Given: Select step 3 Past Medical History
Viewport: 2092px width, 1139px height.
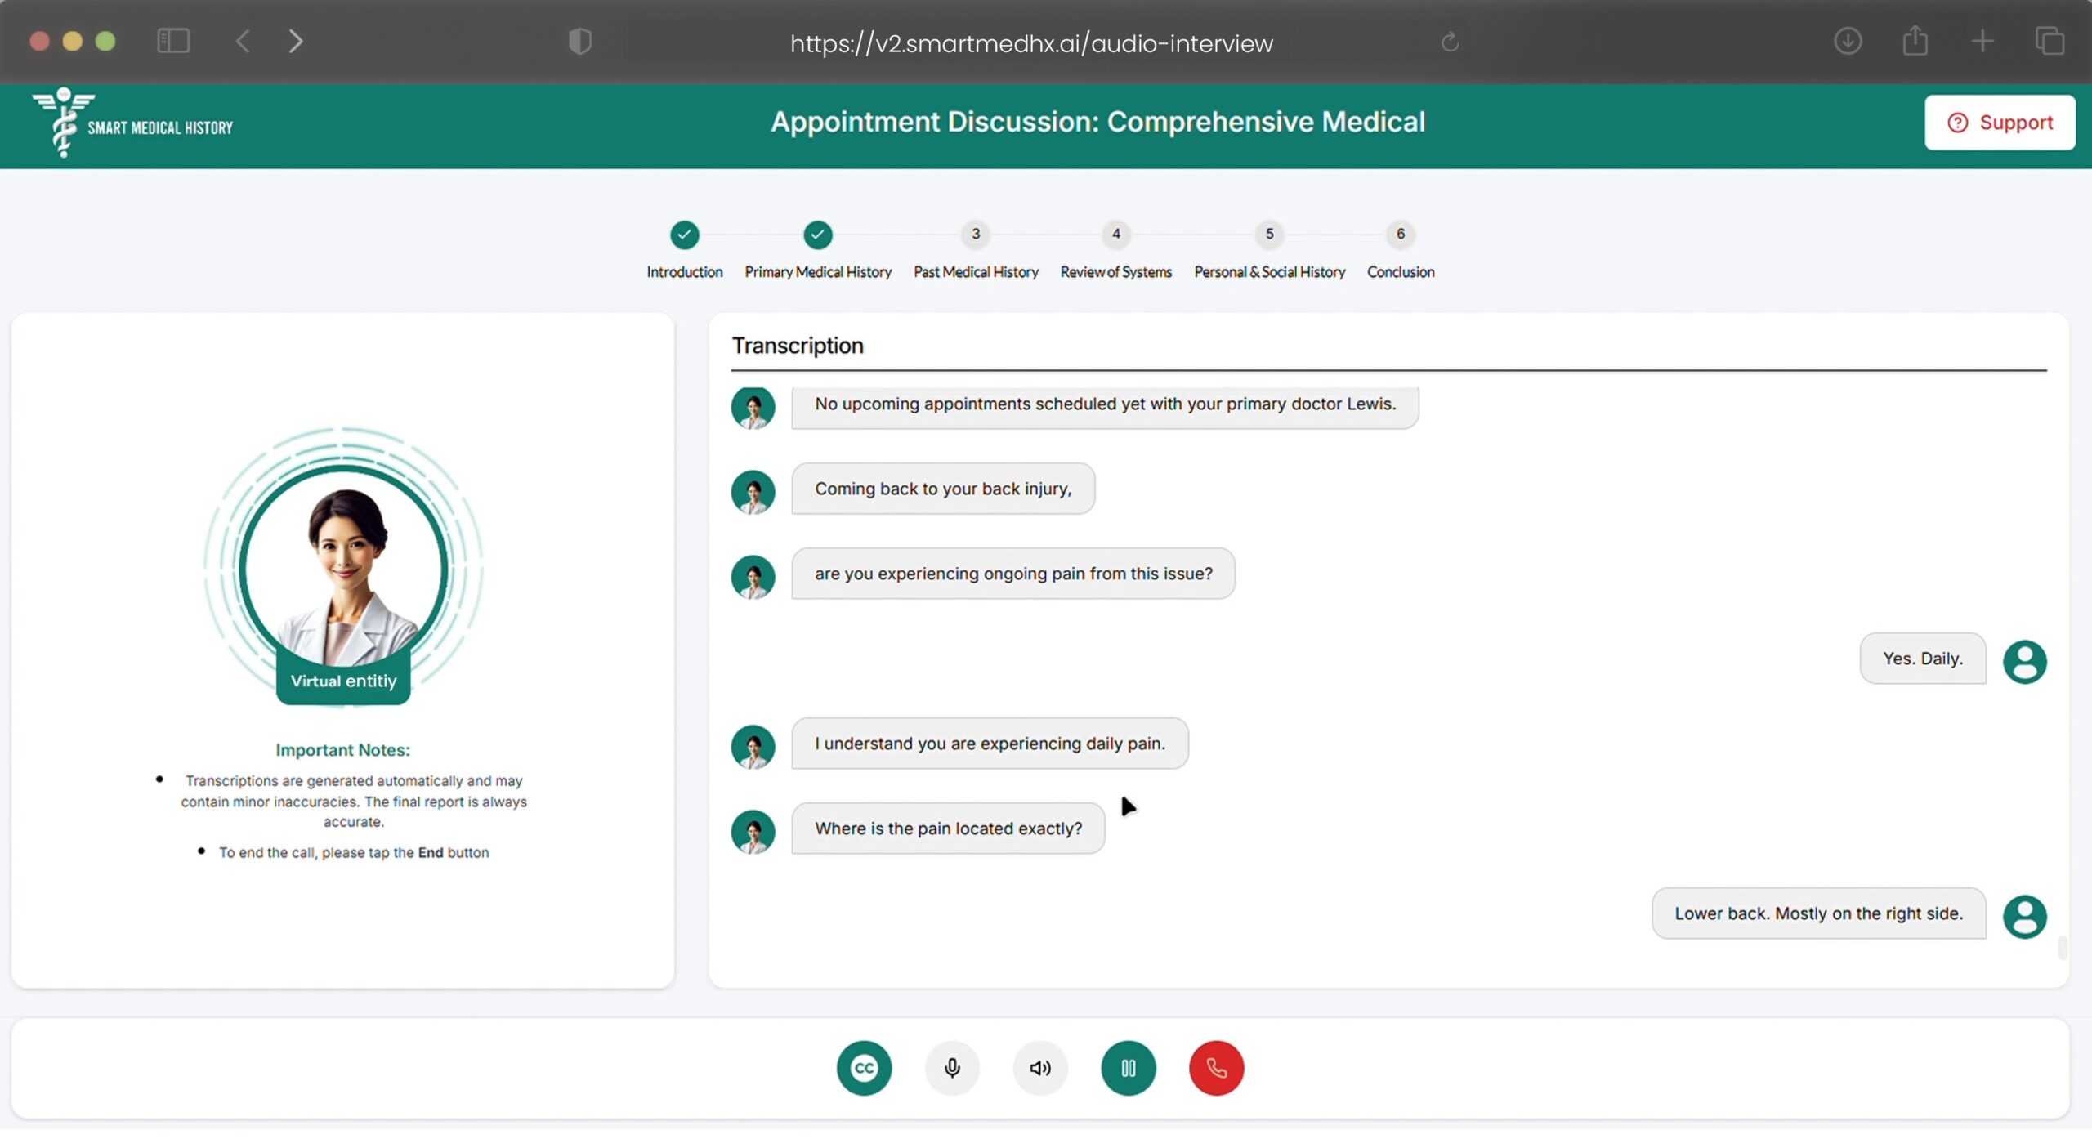Looking at the screenshot, I should (975, 234).
